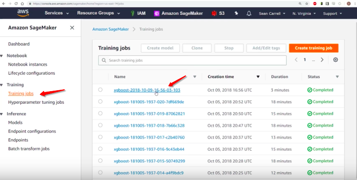Go to the next page arrow
357x180 pixels.
[x=322, y=60]
